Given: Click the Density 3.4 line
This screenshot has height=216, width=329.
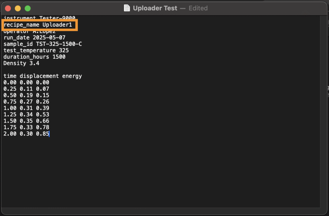Looking at the screenshot, I should pyautogui.click(x=21, y=63).
